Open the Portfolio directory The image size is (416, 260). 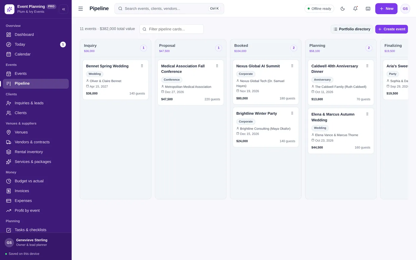352,29
